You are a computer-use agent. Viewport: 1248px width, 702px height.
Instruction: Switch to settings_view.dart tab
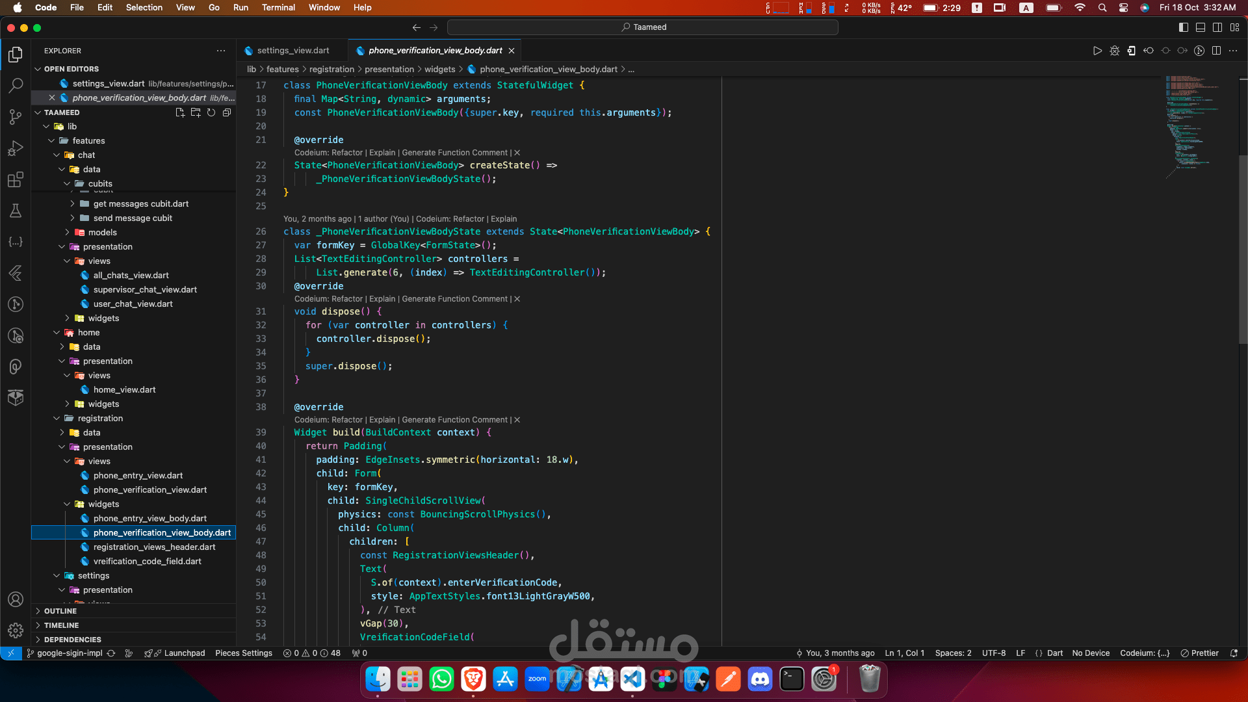pyautogui.click(x=292, y=51)
